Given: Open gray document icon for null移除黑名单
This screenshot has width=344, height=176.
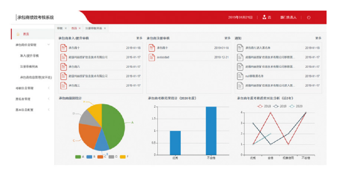Looking at the screenshot, I should (x=240, y=76).
